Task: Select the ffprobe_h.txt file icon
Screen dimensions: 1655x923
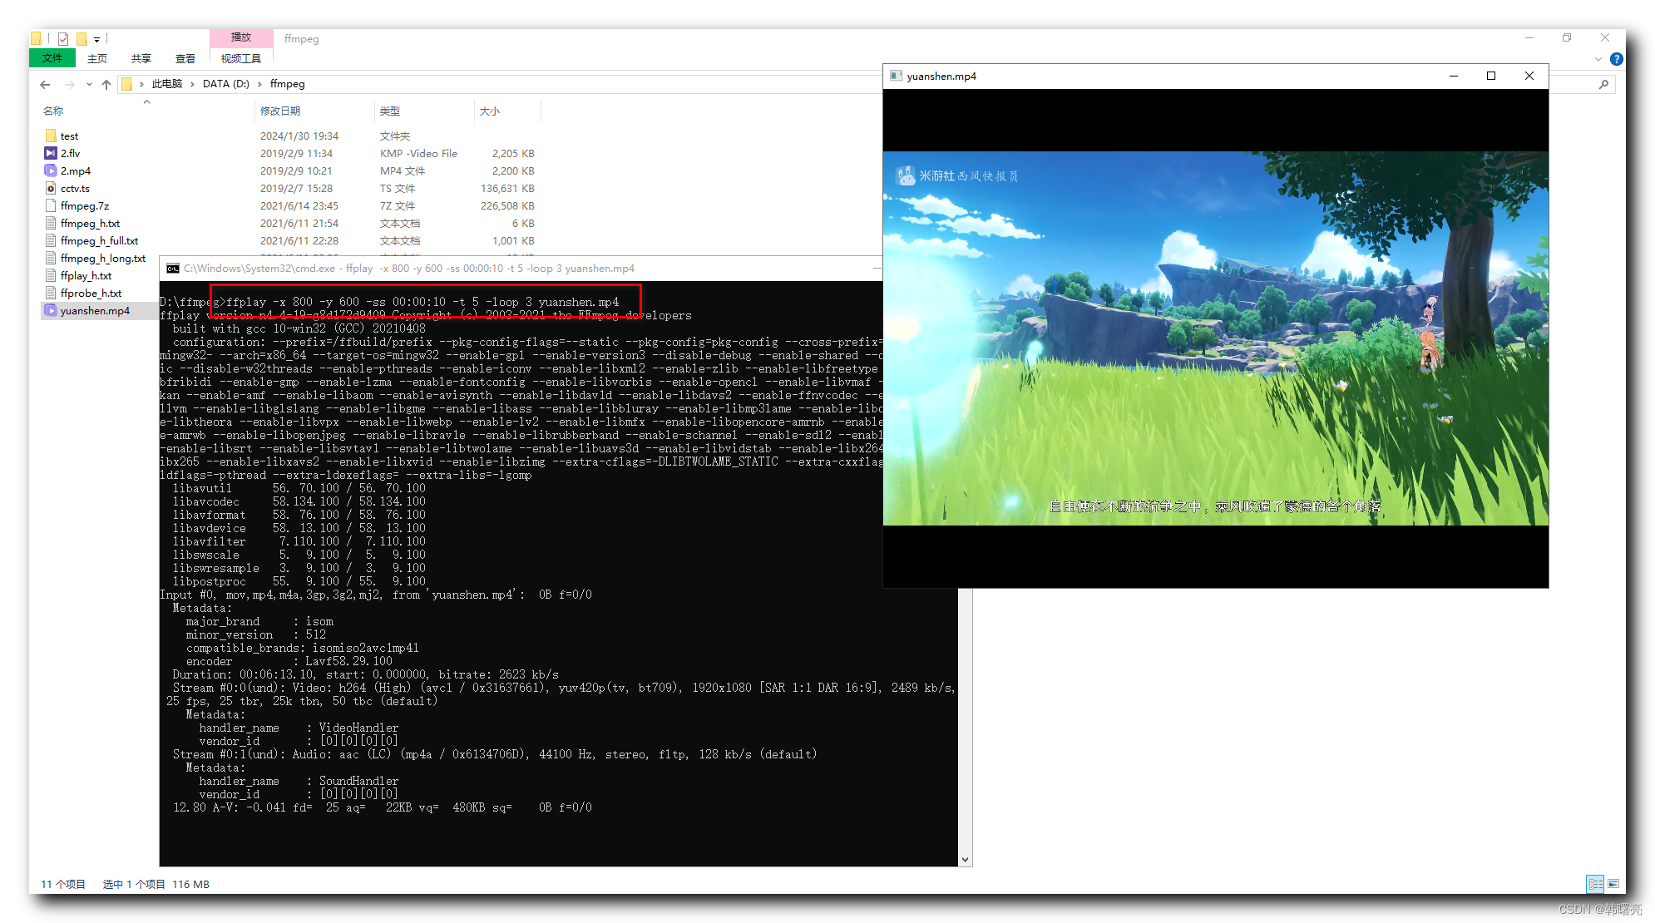Action: coord(51,293)
